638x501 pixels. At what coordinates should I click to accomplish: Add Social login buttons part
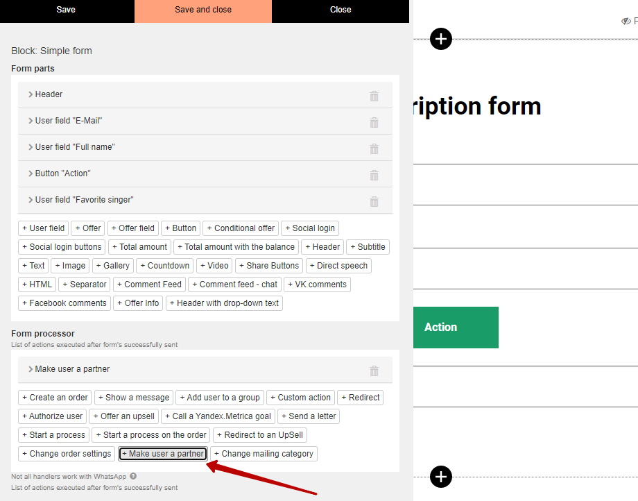(x=62, y=247)
